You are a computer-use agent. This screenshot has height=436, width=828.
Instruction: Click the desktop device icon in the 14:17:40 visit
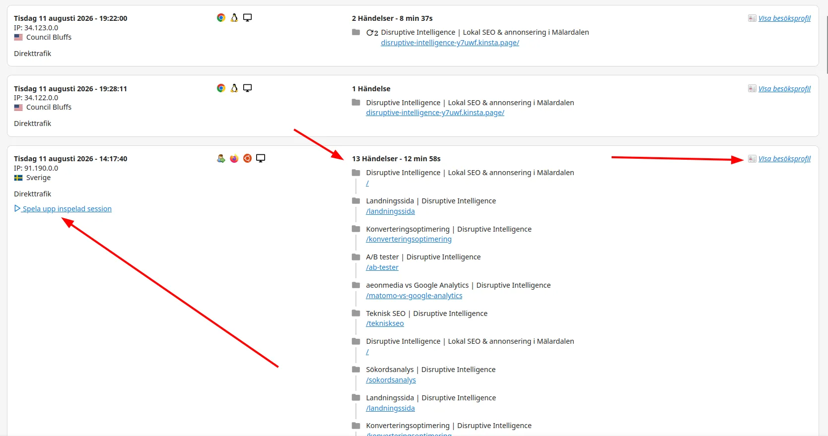(x=261, y=158)
